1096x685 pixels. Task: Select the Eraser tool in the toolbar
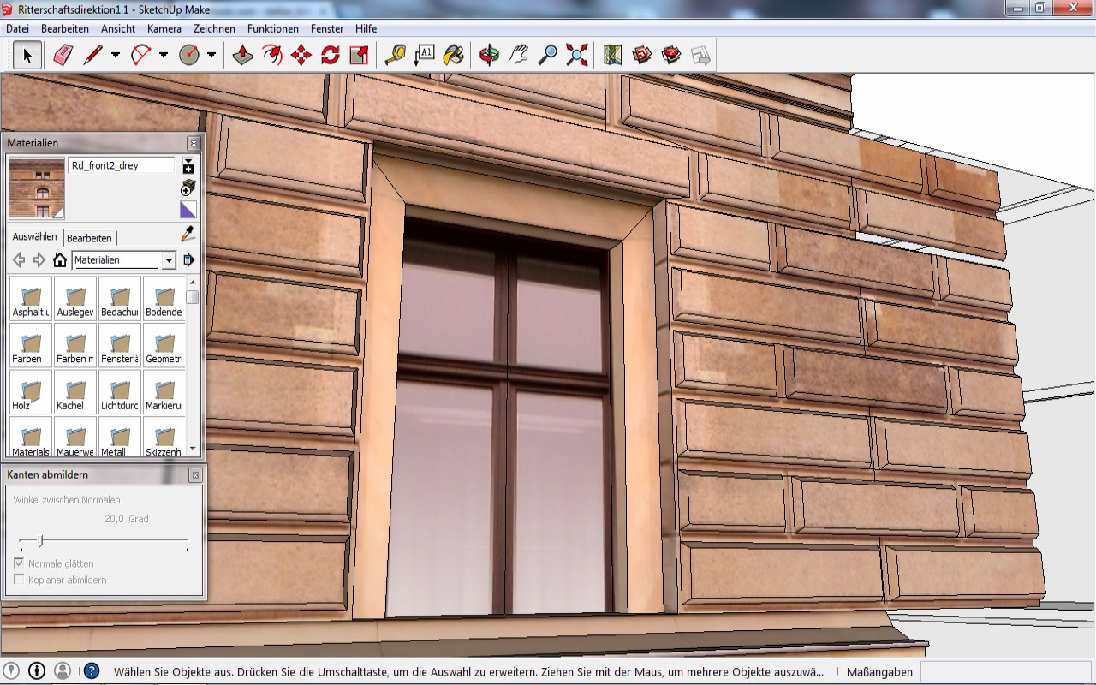pyautogui.click(x=63, y=56)
